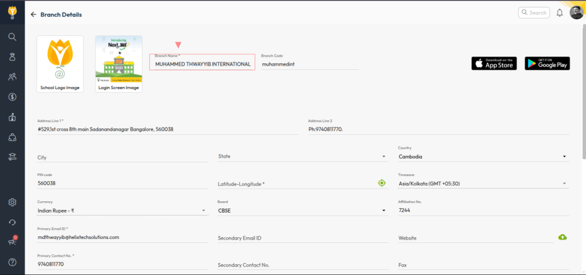
Task: Open the user profile avatar
Action: 576,13
